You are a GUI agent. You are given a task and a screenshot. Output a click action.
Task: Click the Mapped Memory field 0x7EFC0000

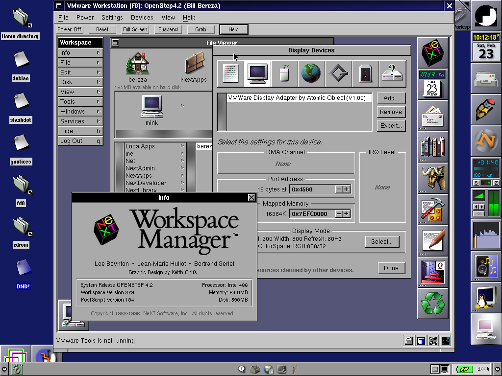312,213
